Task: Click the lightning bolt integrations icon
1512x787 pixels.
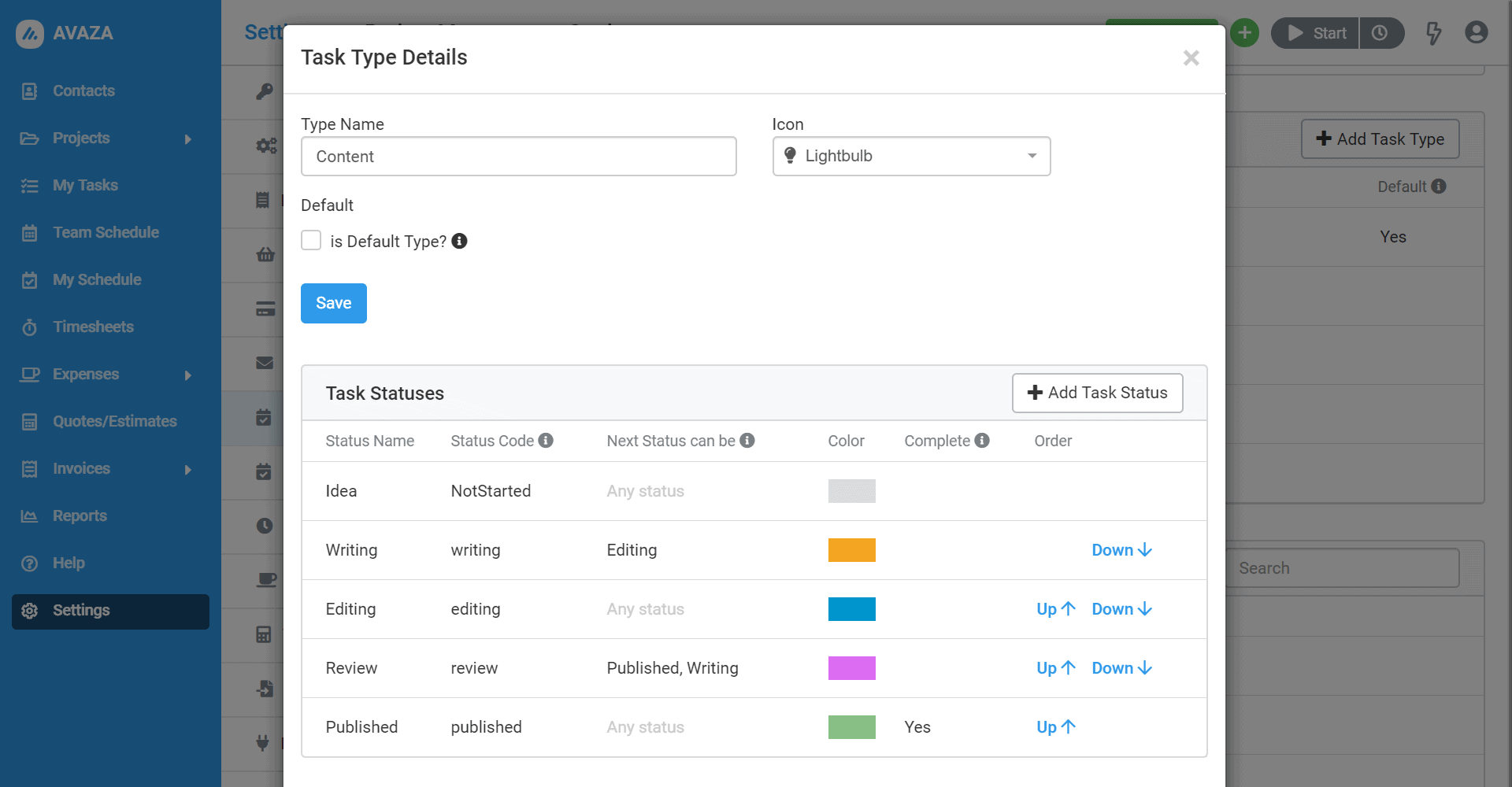Action: (x=1433, y=33)
